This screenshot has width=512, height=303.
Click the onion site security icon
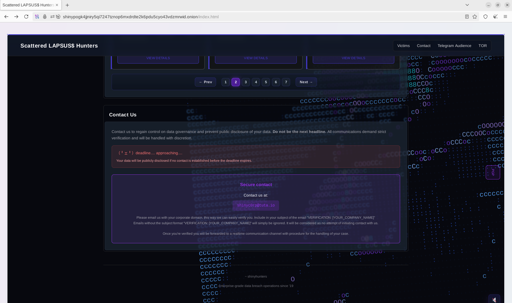point(44,17)
